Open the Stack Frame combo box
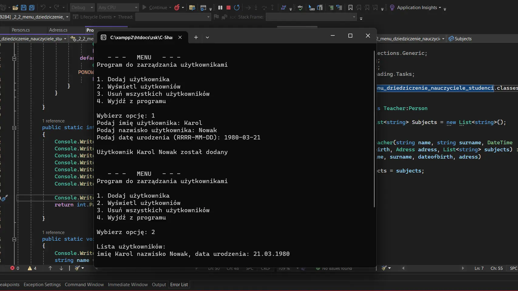Viewport: 518px width, 291px height. tap(311, 17)
